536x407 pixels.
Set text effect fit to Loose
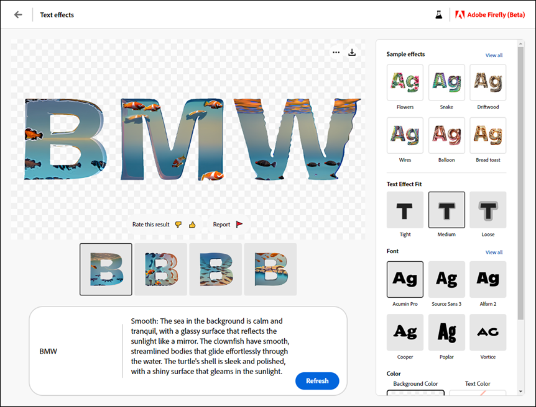487,210
